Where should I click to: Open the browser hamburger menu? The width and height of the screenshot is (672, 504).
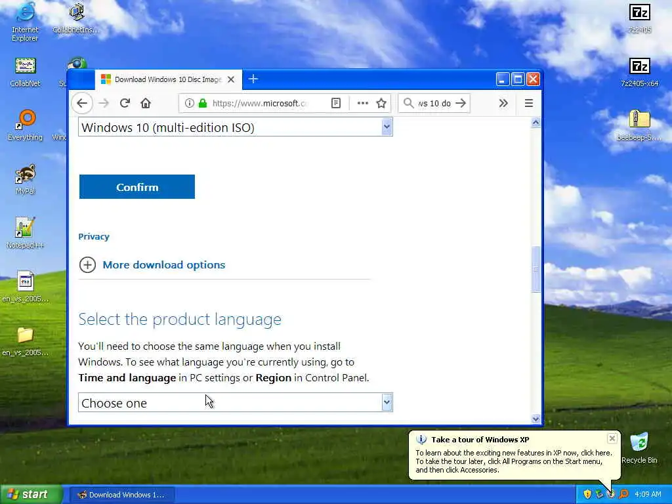click(x=528, y=103)
